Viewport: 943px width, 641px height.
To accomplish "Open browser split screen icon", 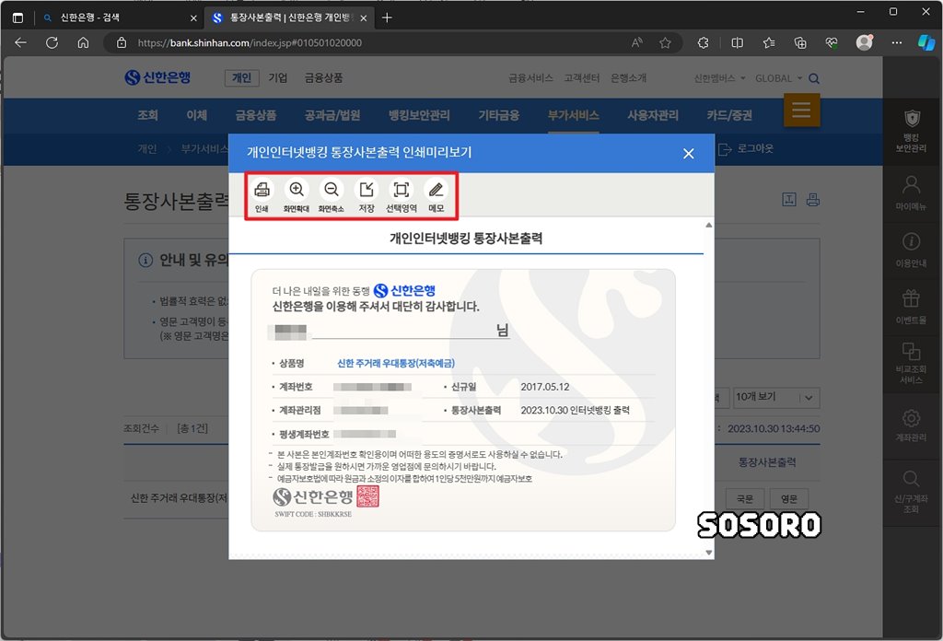I will [x=738, y=42].
